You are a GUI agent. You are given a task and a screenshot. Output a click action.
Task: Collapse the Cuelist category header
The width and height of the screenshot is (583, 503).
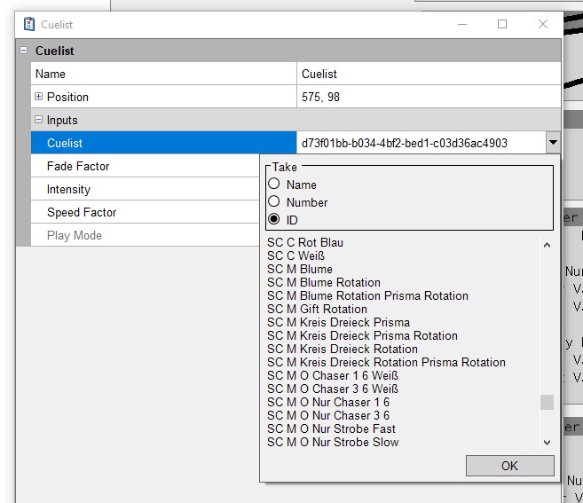pos(23,51)
